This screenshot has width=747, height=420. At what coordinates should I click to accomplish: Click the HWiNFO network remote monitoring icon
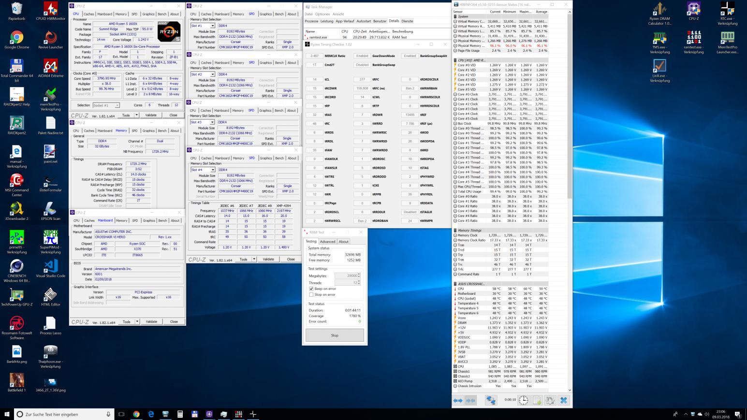(x=491, y=400)
